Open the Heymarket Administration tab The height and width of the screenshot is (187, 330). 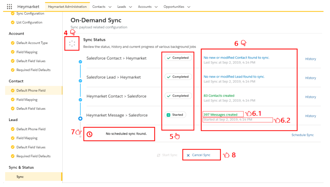67,7
